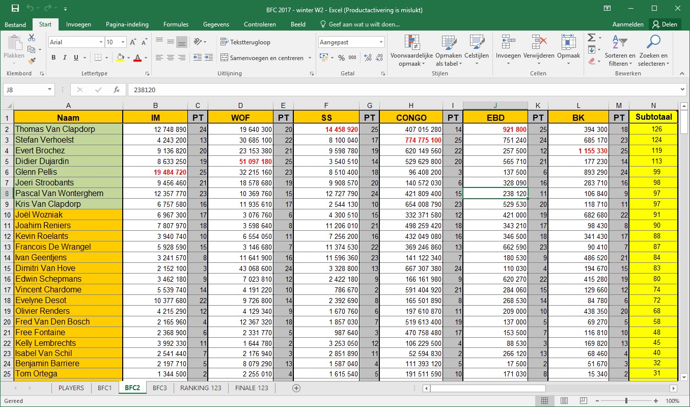Click the Cut scissors icon
This screenshot has width=690, height=407.
click(32, 38)
